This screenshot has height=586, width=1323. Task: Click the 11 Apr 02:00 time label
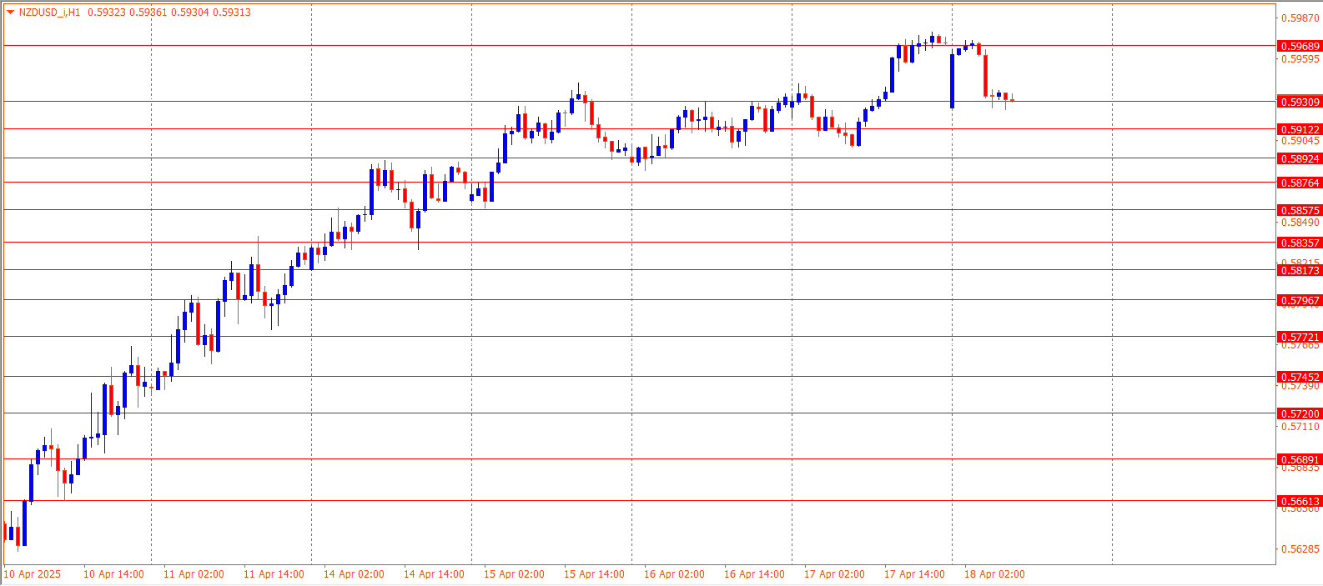tap(194, 573)
